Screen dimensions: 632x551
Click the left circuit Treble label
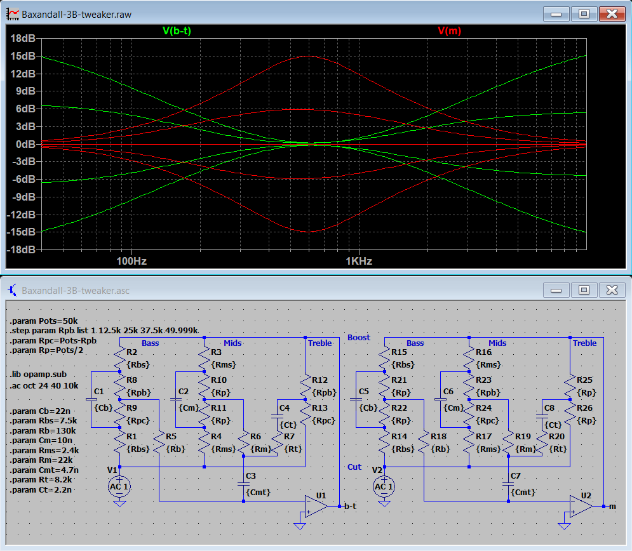point(319,343)
